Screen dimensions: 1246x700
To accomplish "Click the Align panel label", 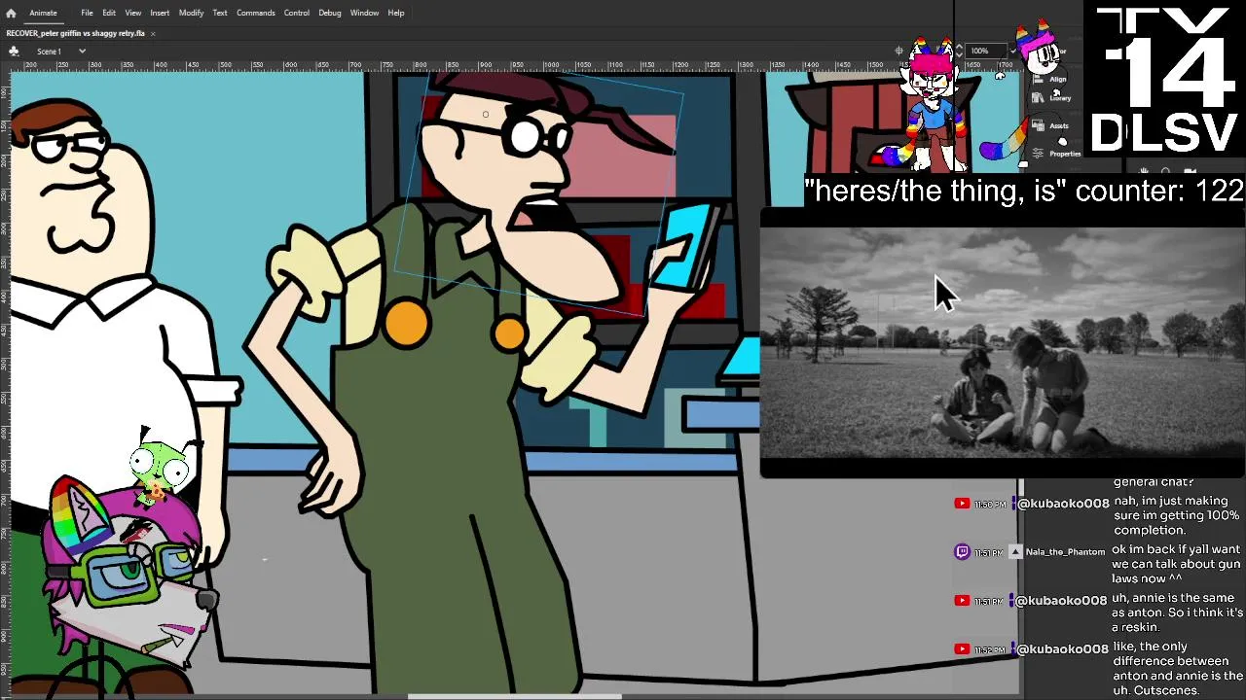I will tap(1058, 79).
